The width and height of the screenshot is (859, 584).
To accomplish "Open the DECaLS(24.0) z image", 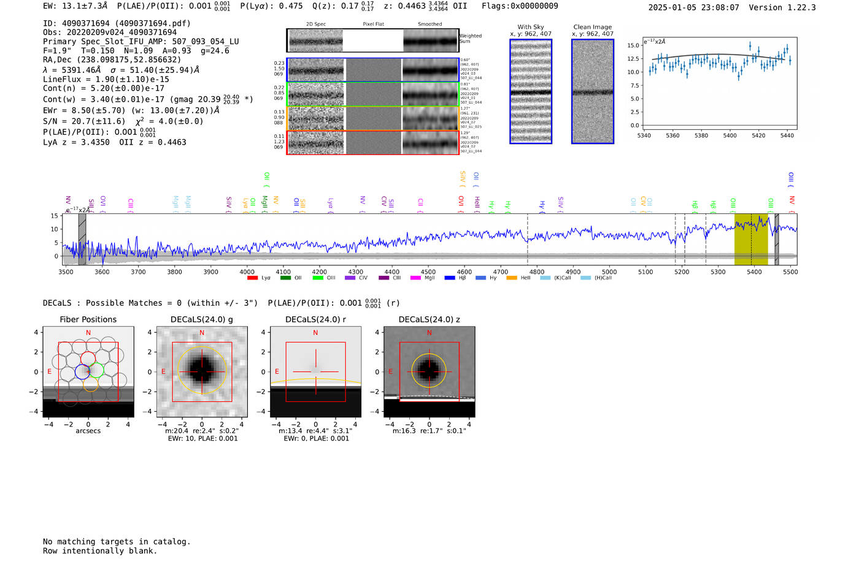I will 429,372.
